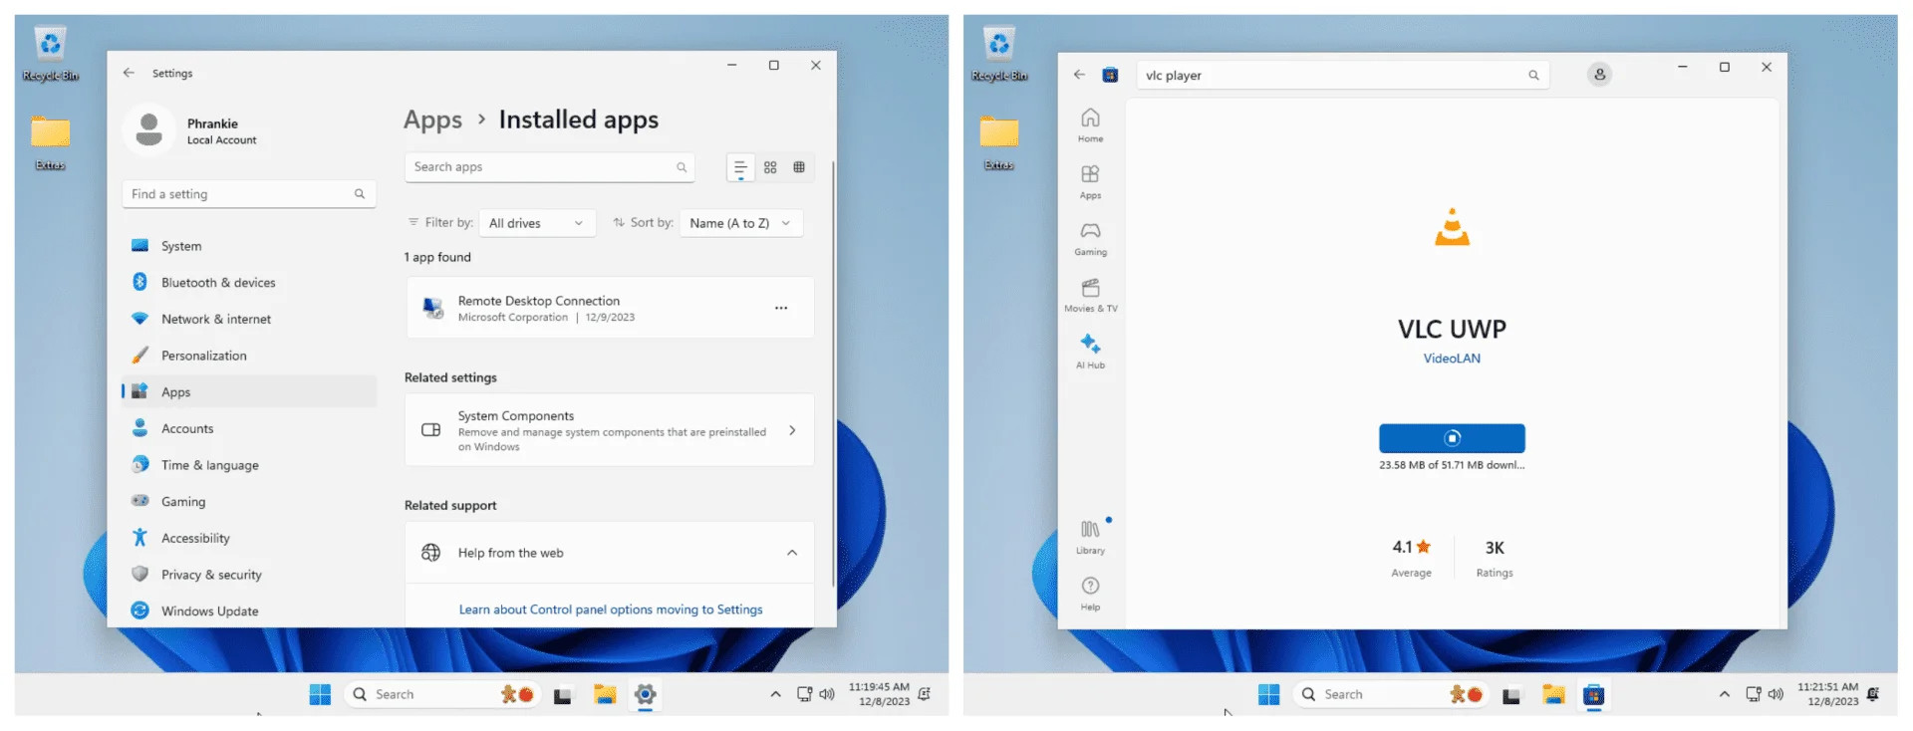Stop the VLC UWP download in progress
The width and height of the screenshot is (1913, 731).
point(1452,438)
